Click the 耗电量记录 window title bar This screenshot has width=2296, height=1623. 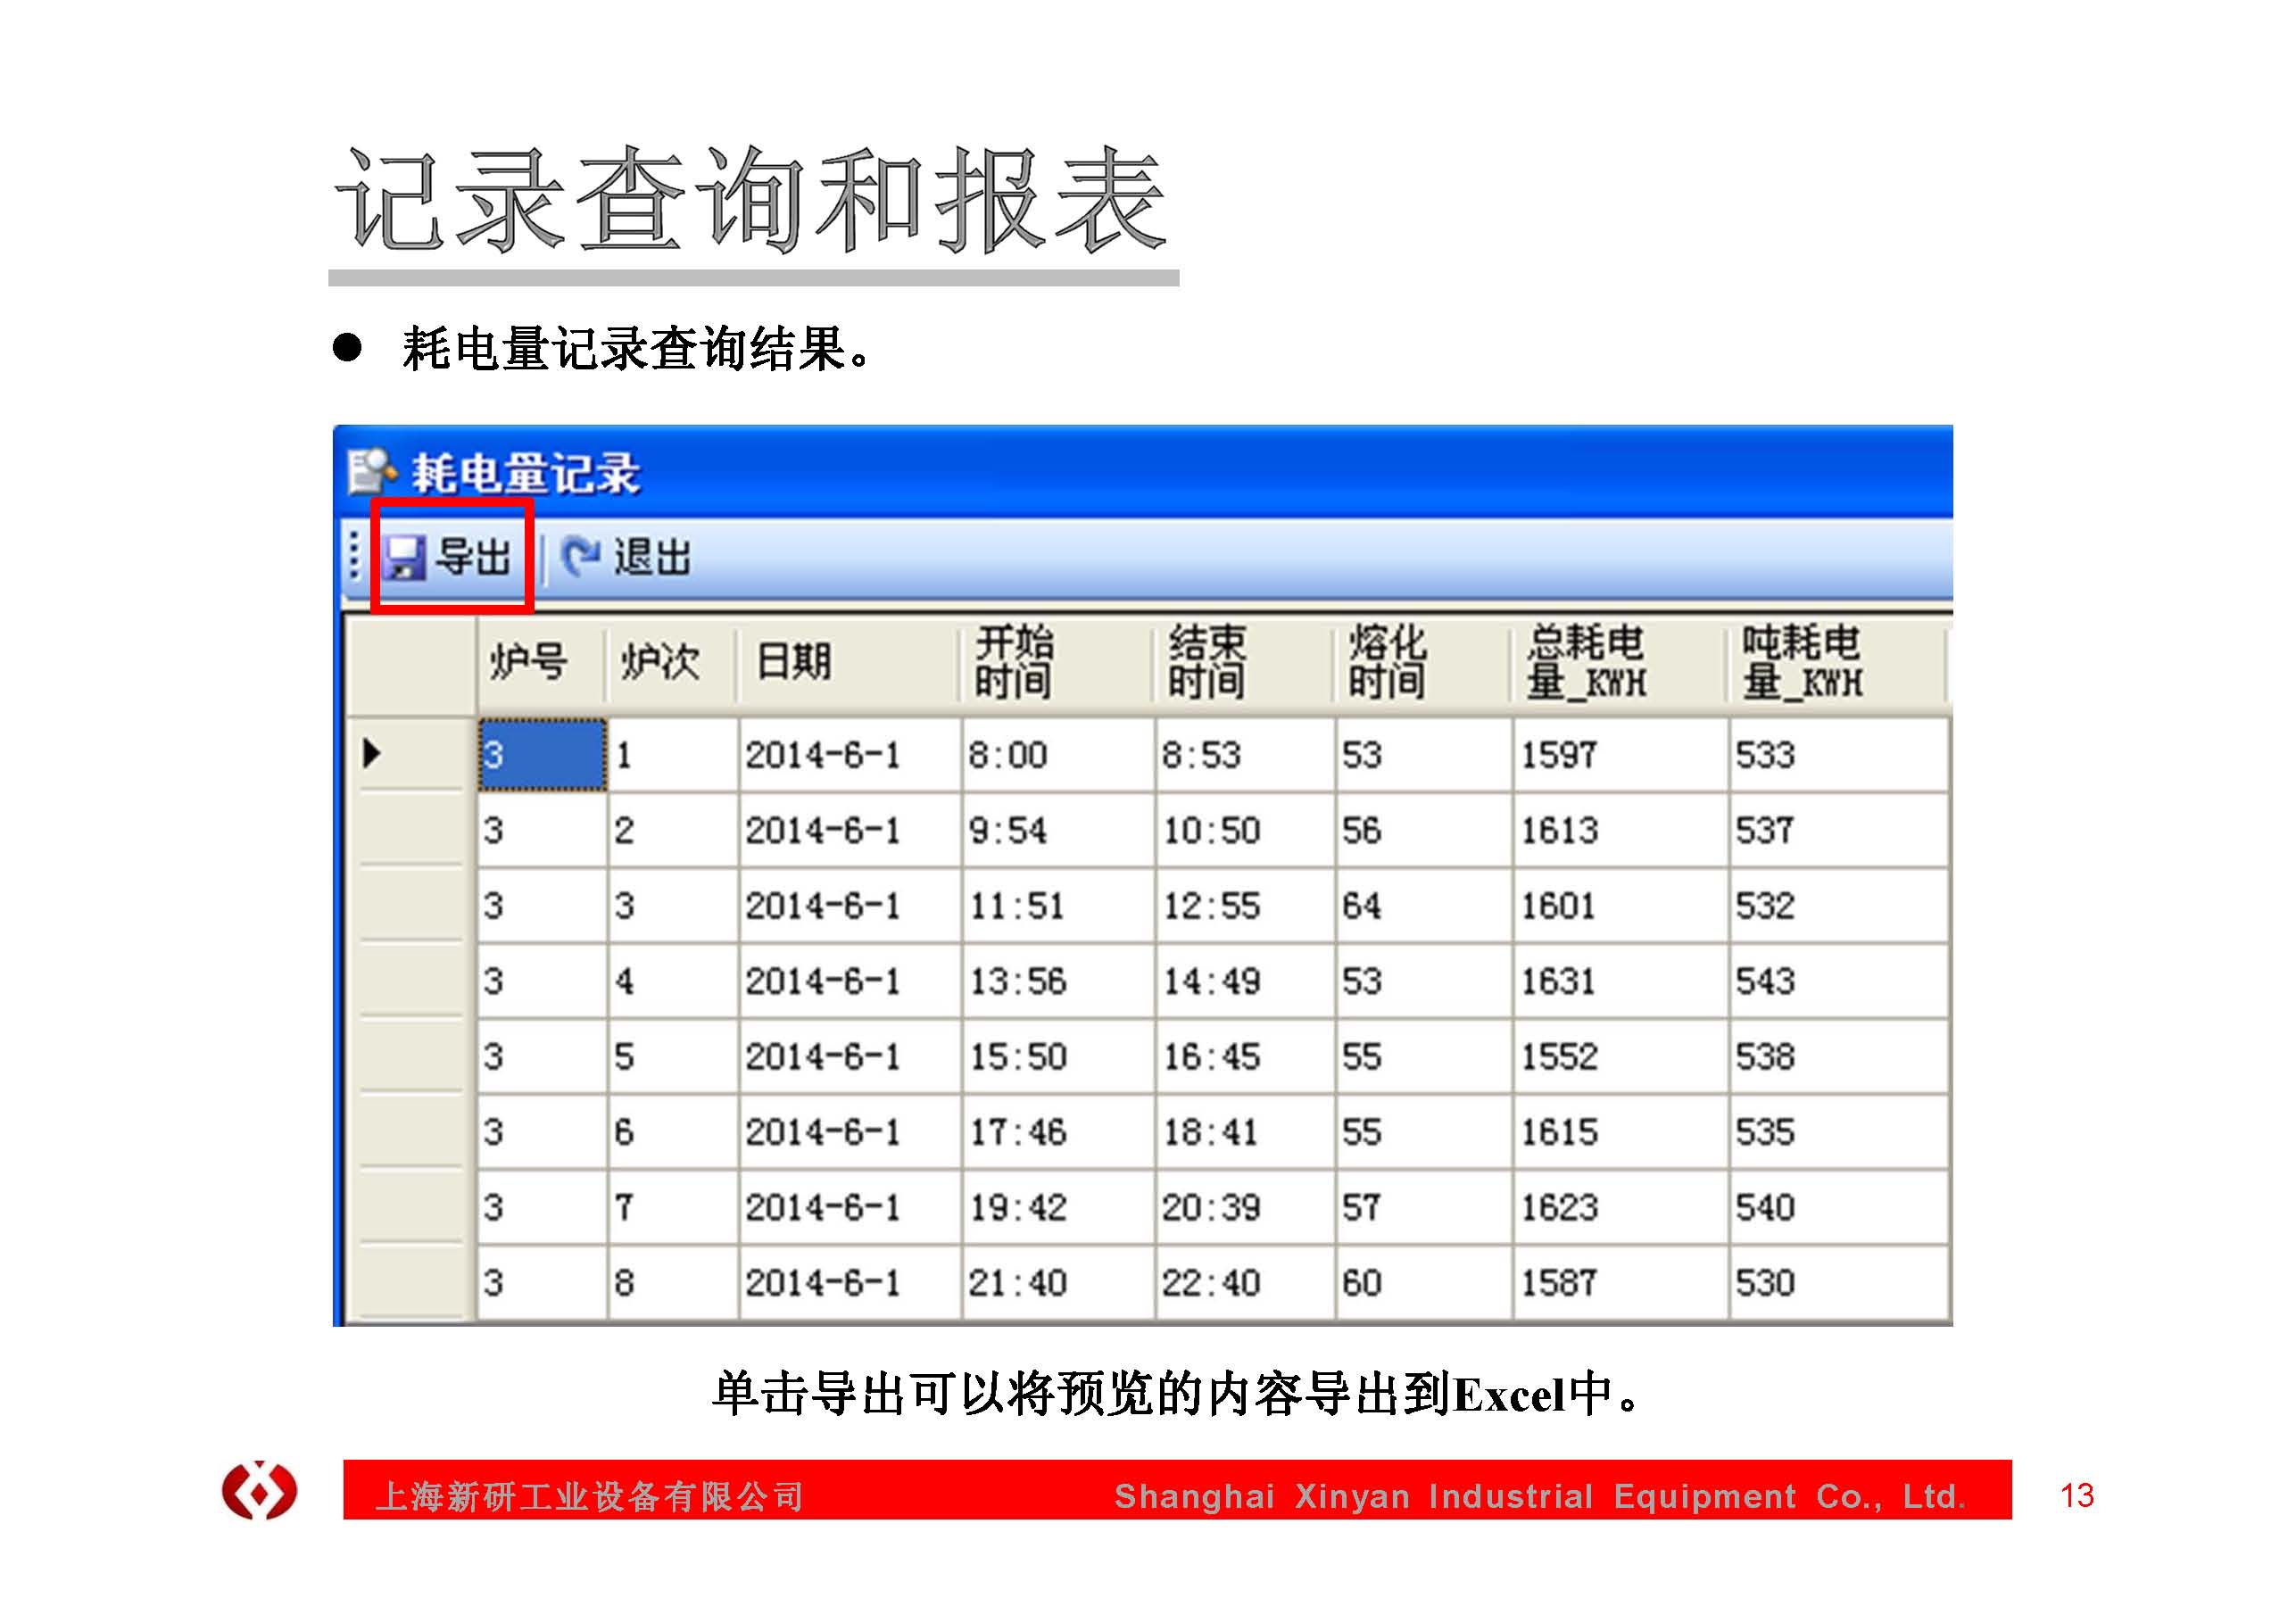click(1143, 472)
